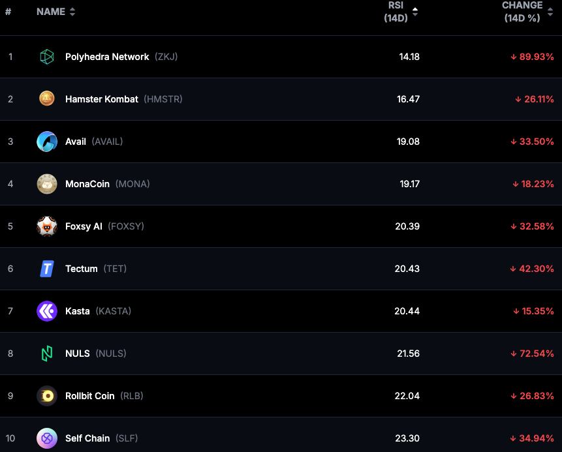This screenshot has height=452, width=562.
Task: Click the RSI value 19.08
Action: click(408, 142)
